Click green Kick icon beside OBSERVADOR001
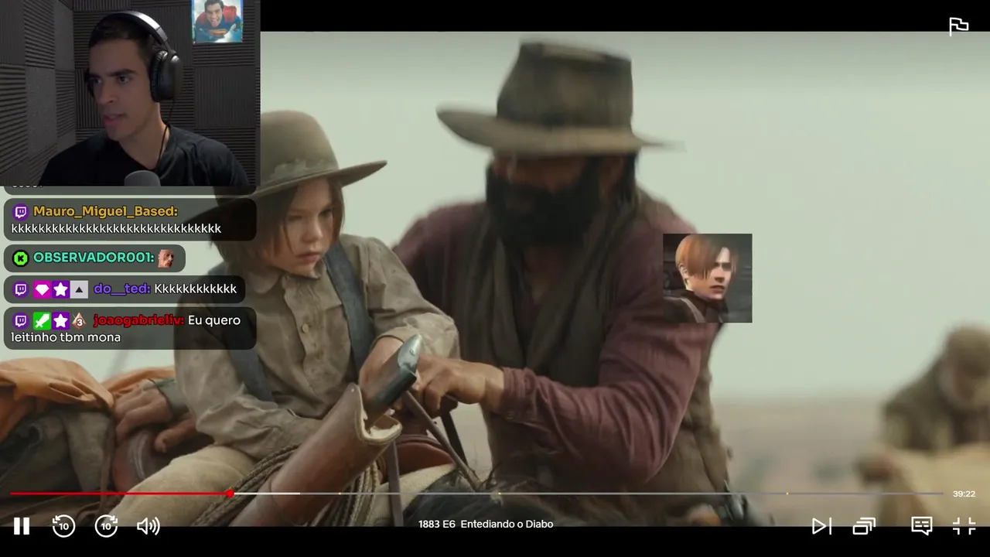Screen dimensions: 990x557 coord(21,258)
